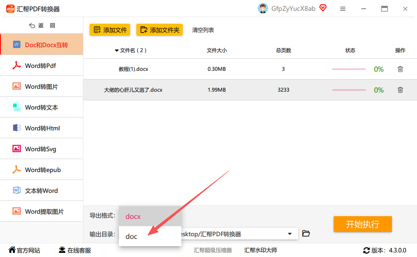Choose doc in the export format list
The width and height of the screenshot is (417, 257).
[150, 236]
